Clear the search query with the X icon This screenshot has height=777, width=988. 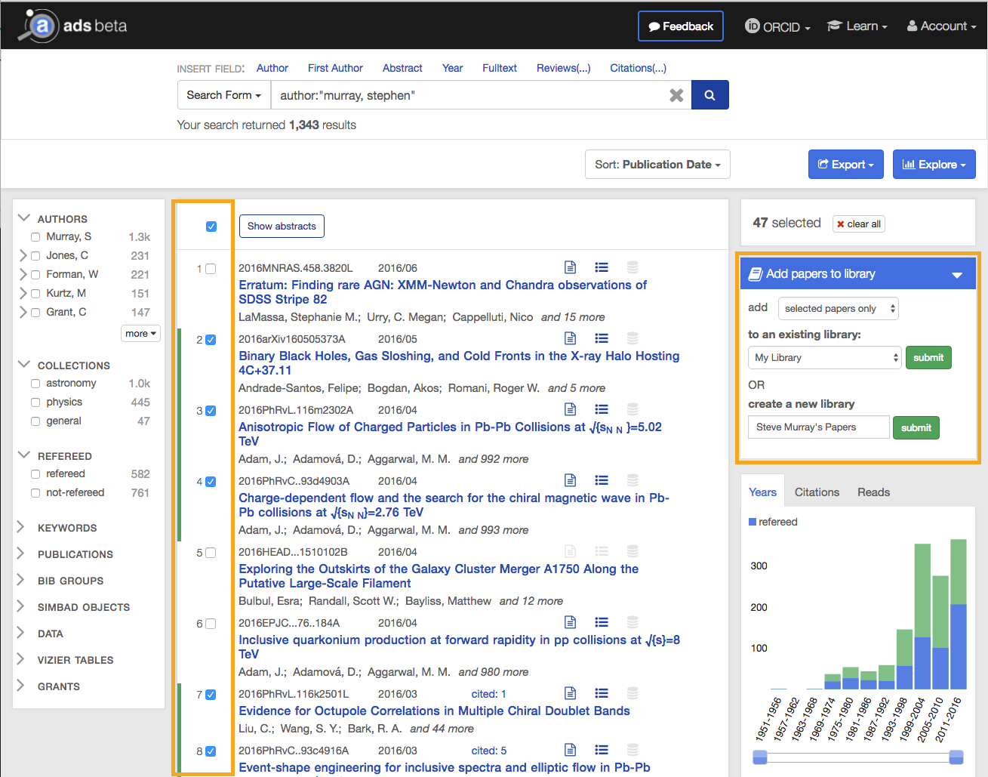(676, 94)
